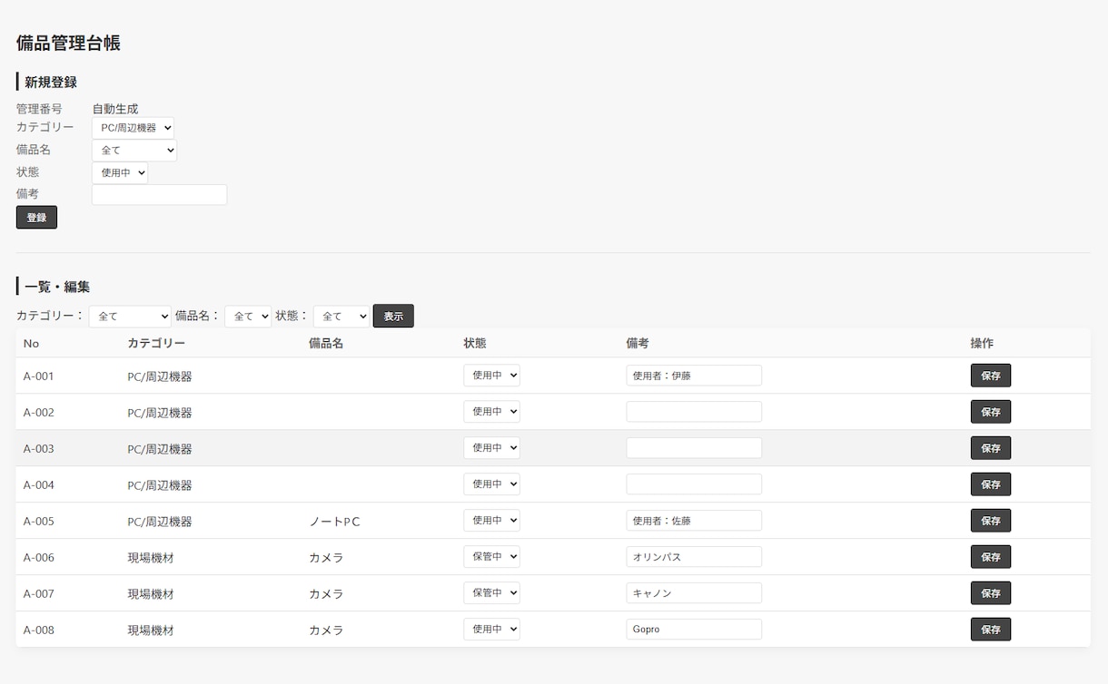Save row A-002 with 保存
This screenshot has width=1108, height=684.
tap(991, 412)
